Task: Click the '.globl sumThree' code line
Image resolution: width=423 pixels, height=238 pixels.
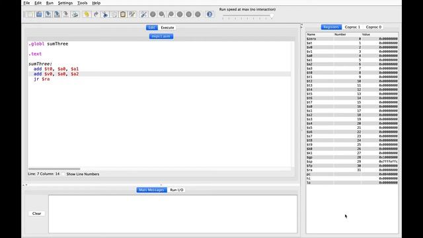Action: pyautogui.click(x=48, y=44)
